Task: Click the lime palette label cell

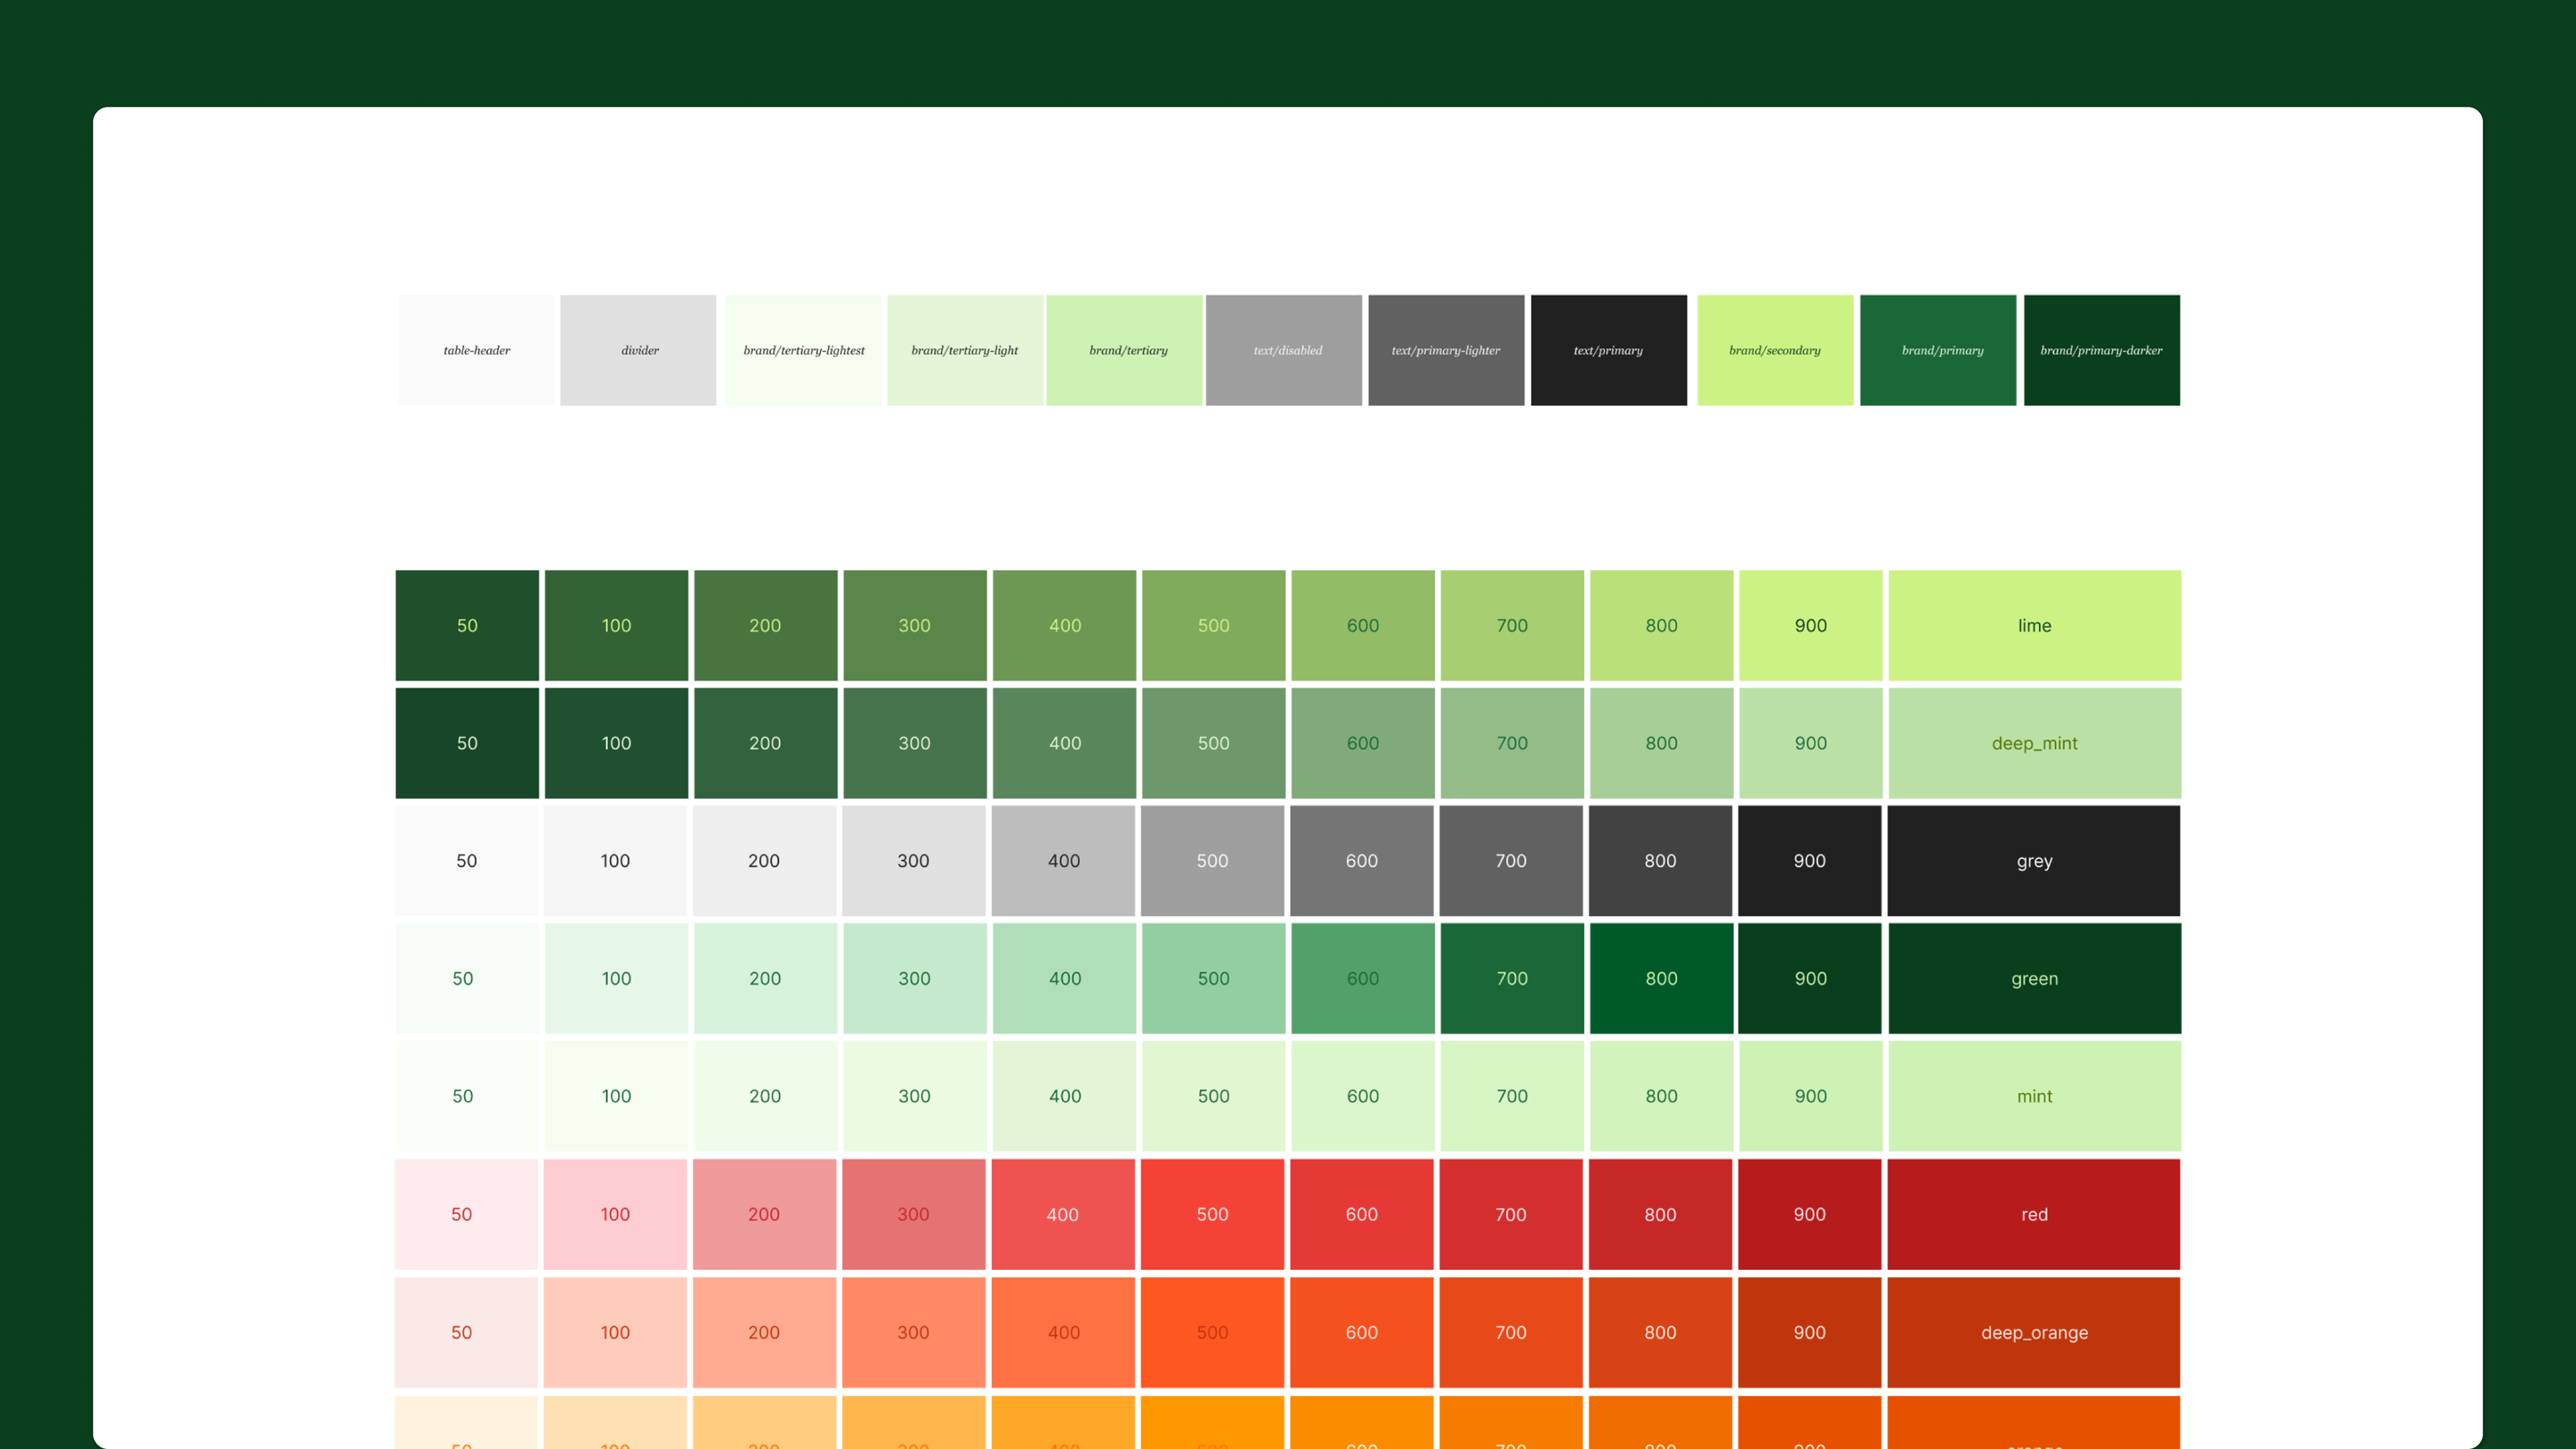Action: (2034, 625)
